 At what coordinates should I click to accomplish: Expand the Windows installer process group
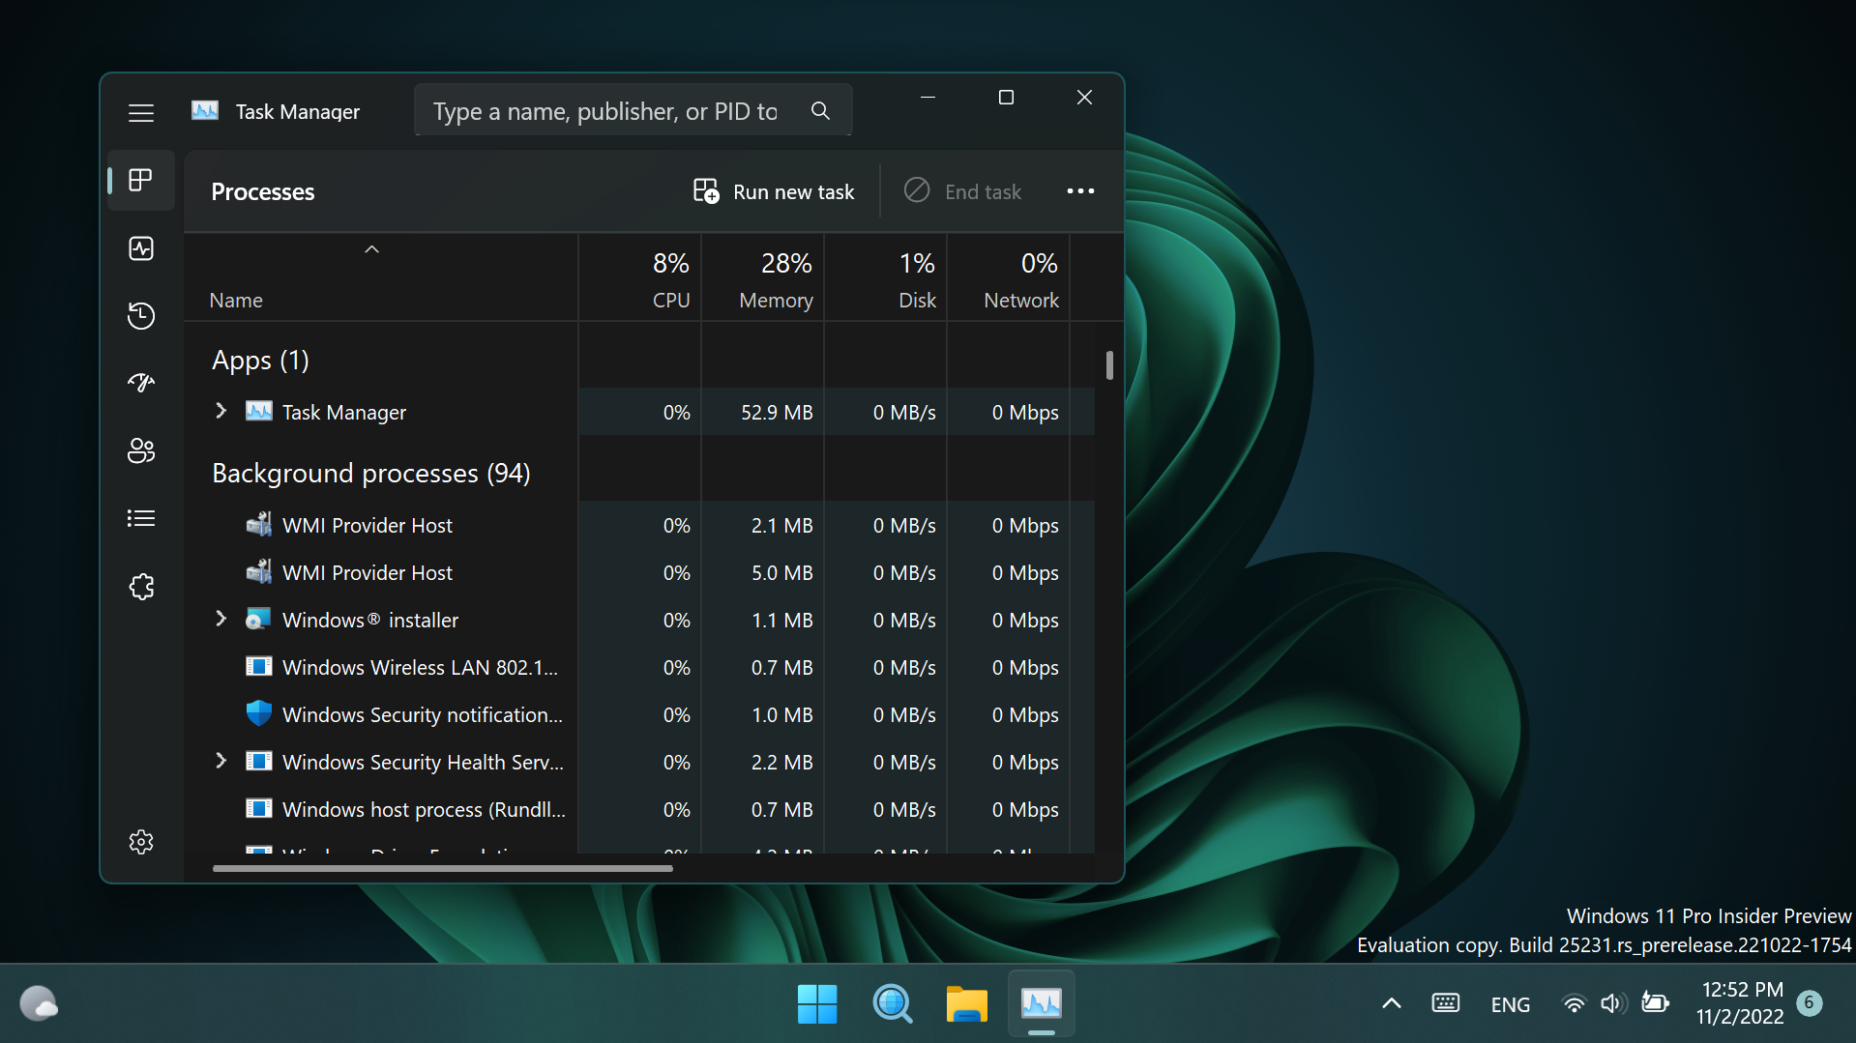click(220, 619)
